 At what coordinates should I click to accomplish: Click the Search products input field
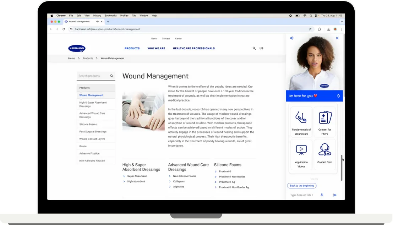pyautogui.click(x=93, y=76)
